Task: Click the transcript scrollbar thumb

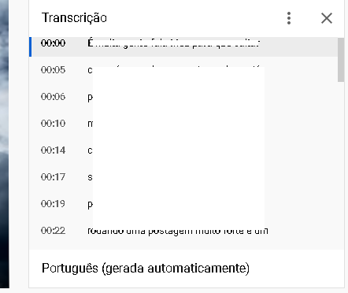Action: 341,60
